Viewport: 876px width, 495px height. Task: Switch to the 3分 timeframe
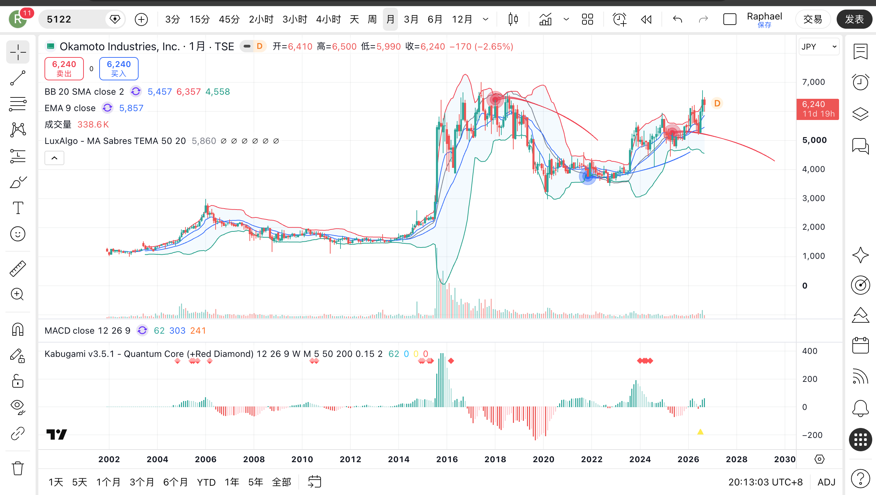pos(172,19)
